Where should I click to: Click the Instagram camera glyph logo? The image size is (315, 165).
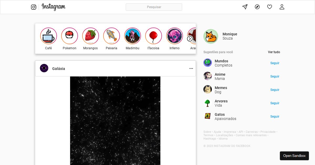[34, 7]
